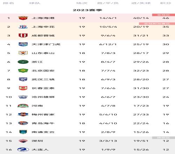
Task: Click the Zhejiang (浙江) green oval logo
Action: [23, 62]
